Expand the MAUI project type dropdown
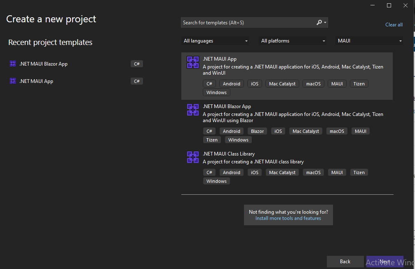Image resolution: width=415 pixels, height=269 pixels. click(369, 41)
